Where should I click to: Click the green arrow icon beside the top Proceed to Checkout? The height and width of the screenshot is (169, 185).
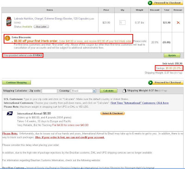[150, 3]
